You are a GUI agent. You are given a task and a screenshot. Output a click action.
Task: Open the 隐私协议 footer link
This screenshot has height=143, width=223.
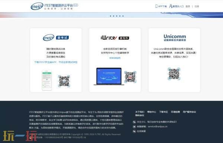pyautogui.click(x=140, y=115)
